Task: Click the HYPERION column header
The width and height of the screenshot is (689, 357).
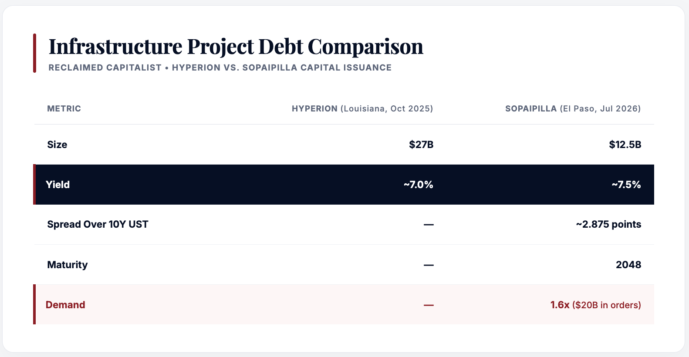Action: [362, 108]
